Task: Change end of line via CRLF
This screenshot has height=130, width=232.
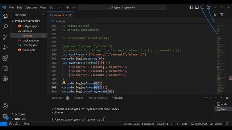Action: (x=185, y=124)
